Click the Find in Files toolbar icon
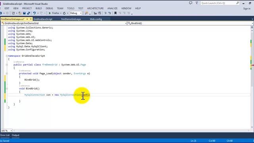 pos(87,13)
